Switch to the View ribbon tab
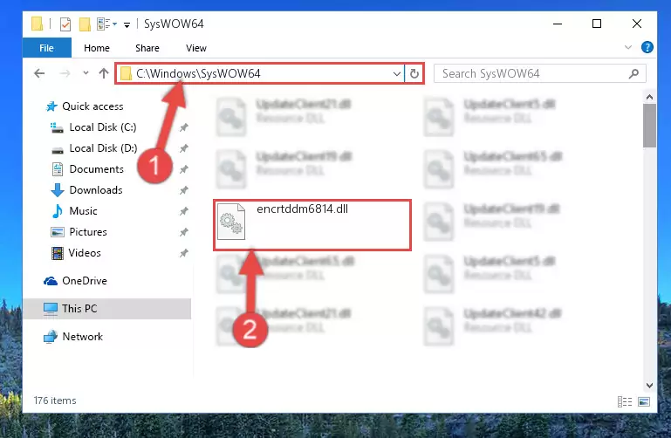Viewport: 671px width, 438px height. (196, 48)
